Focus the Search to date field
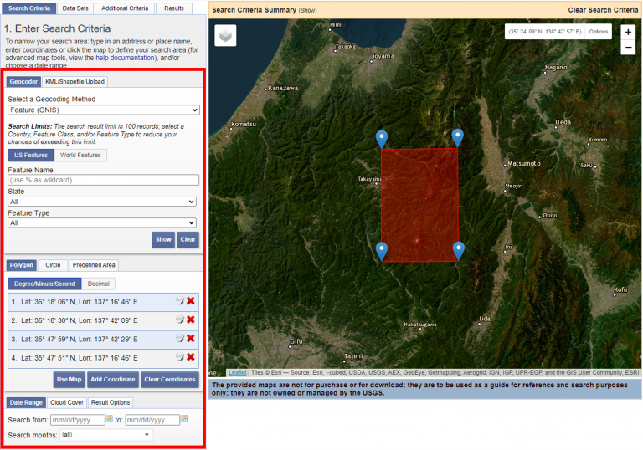 pos(152,420)
